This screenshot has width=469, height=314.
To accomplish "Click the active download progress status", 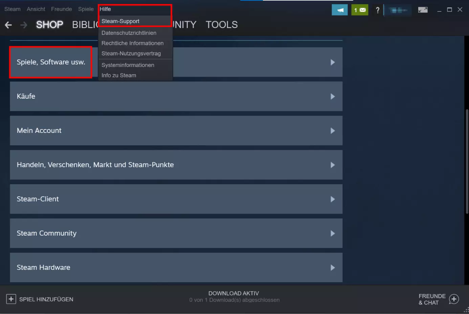I will pos(234,296).
